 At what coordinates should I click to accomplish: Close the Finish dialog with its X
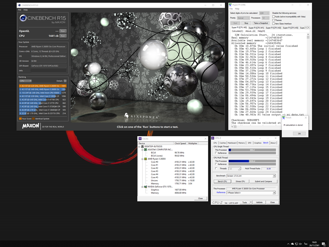pos(306,118)
